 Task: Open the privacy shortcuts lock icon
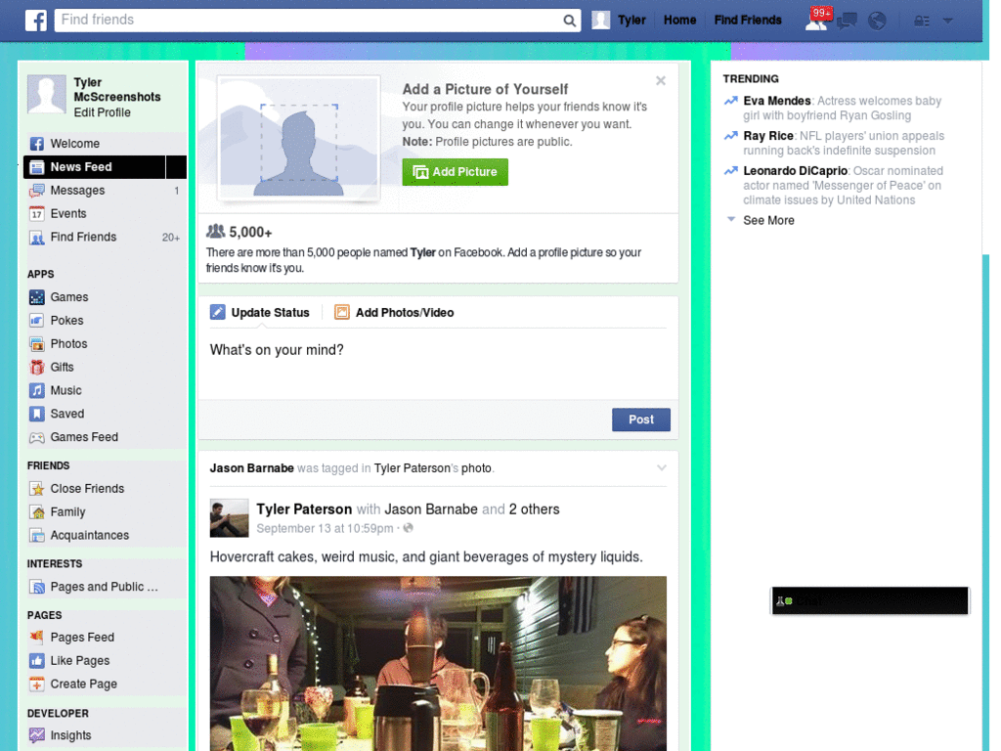922,22
